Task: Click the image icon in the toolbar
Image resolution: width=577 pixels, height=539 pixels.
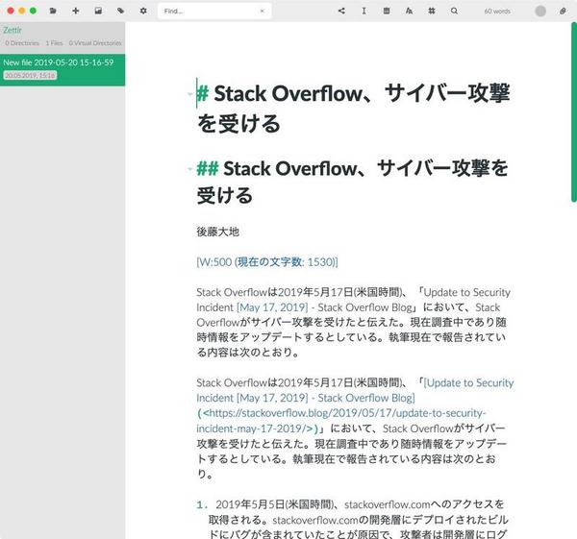Action: tap(98, 11)
